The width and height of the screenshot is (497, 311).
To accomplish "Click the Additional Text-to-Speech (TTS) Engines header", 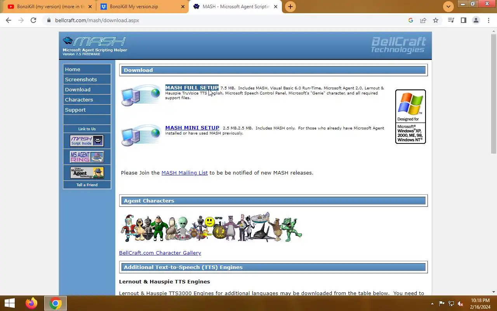I will 273,267.
